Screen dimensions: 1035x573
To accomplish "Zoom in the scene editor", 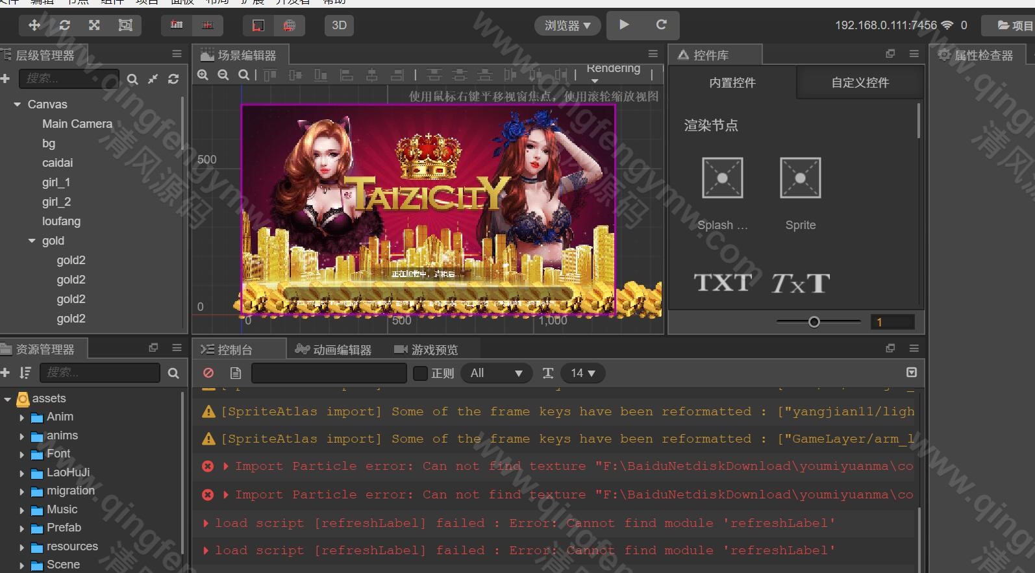I will [x=203, y=75].
